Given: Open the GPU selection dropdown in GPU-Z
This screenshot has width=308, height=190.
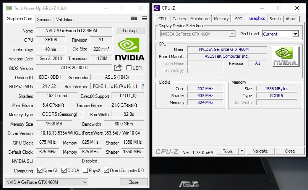Looking at the screenshot, I should point(46,182).
